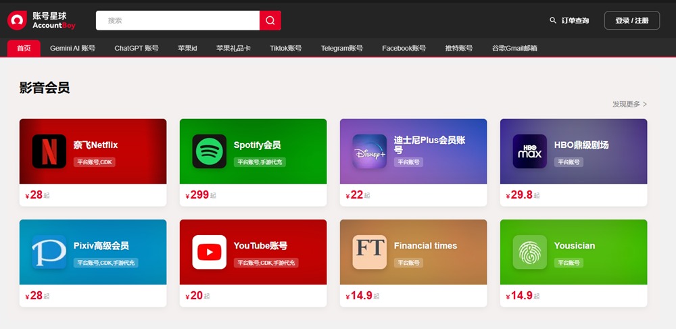Click Financial times 平台账号 tag
This screenshot has height=329, width=676.
[x=408, y=263]
